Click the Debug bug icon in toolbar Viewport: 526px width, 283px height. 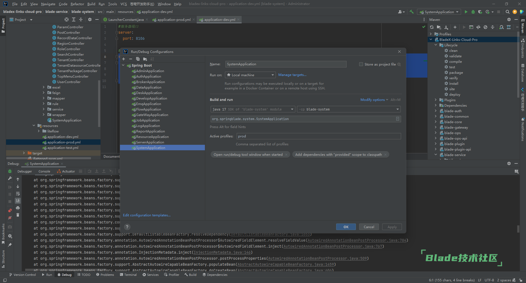[x=473, y=12]
